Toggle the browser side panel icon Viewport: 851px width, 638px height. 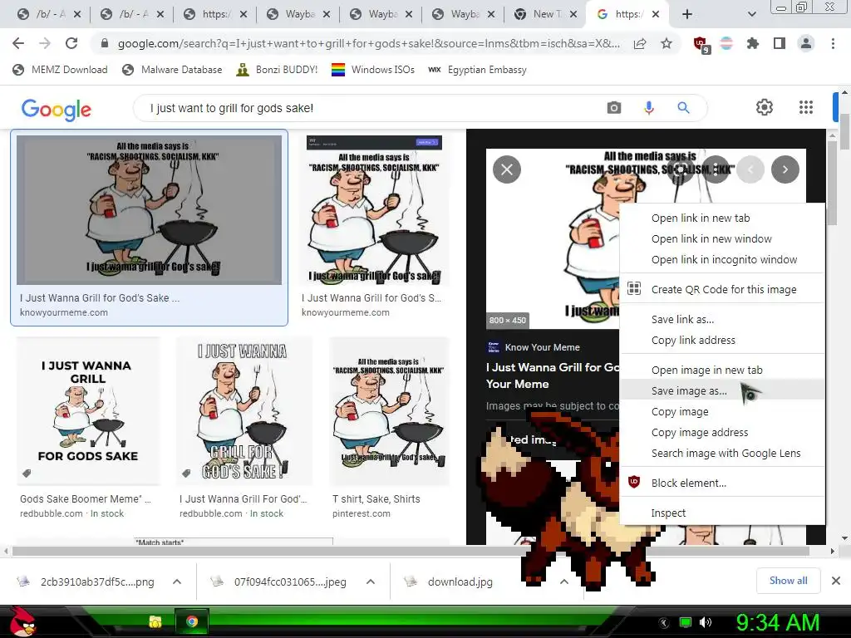780,43
